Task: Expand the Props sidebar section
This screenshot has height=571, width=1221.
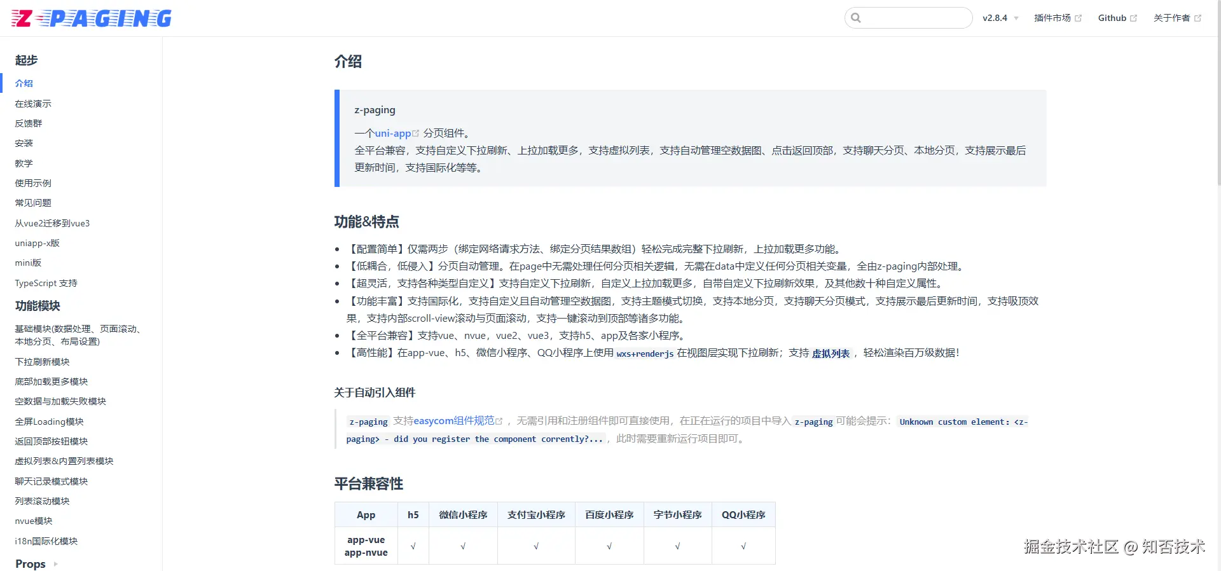Action: click(36, 564)
